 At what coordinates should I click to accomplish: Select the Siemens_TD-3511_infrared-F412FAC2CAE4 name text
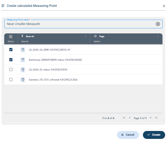point(53,80)
